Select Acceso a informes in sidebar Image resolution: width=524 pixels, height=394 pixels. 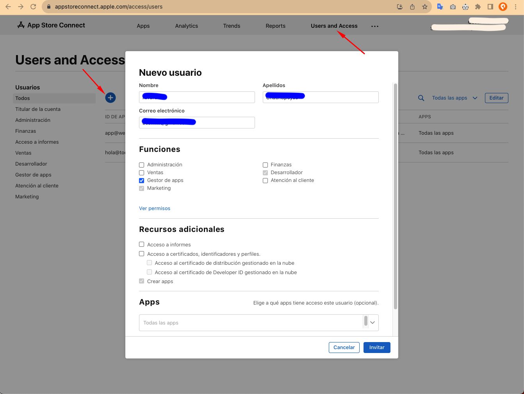[37, 142]
